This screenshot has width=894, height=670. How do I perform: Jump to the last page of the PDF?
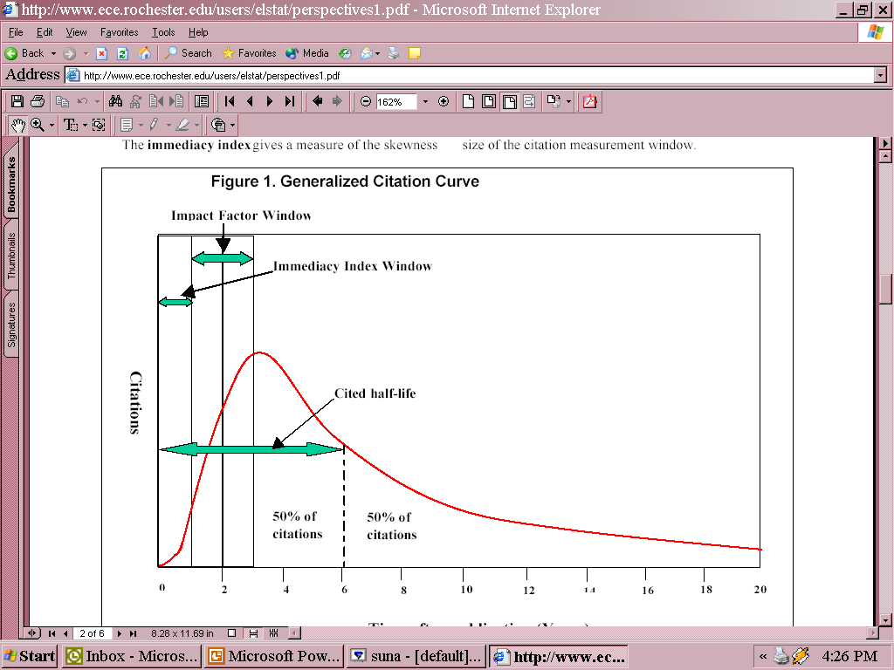(x=290, y=101)
